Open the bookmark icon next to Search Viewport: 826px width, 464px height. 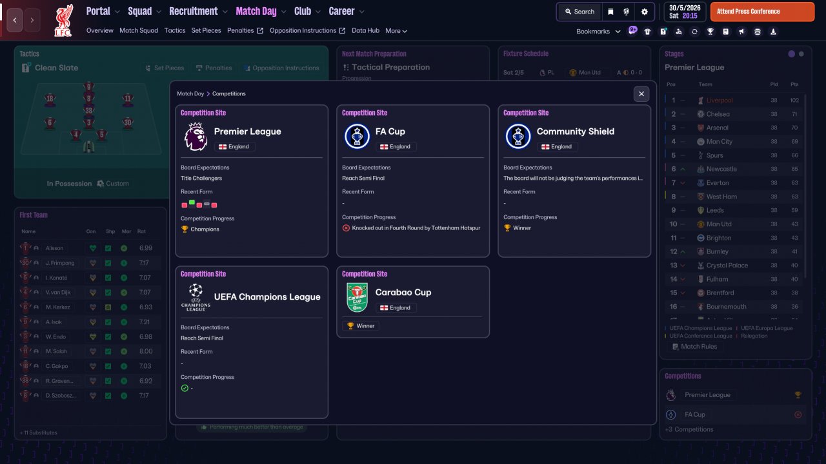pos(610,12)
